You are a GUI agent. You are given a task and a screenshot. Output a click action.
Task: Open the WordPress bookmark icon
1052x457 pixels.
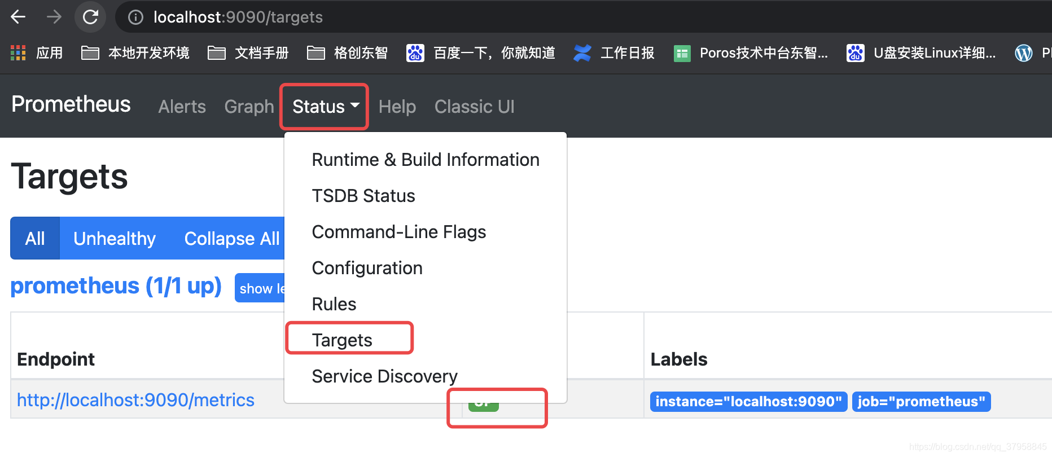coord(1023,53)
